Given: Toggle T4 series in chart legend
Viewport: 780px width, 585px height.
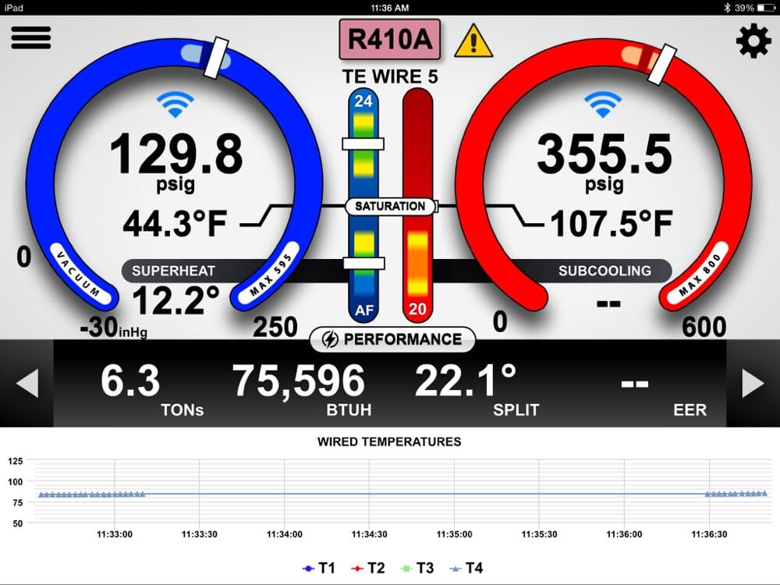Looking at the screenshot, I should pos(466,568).
